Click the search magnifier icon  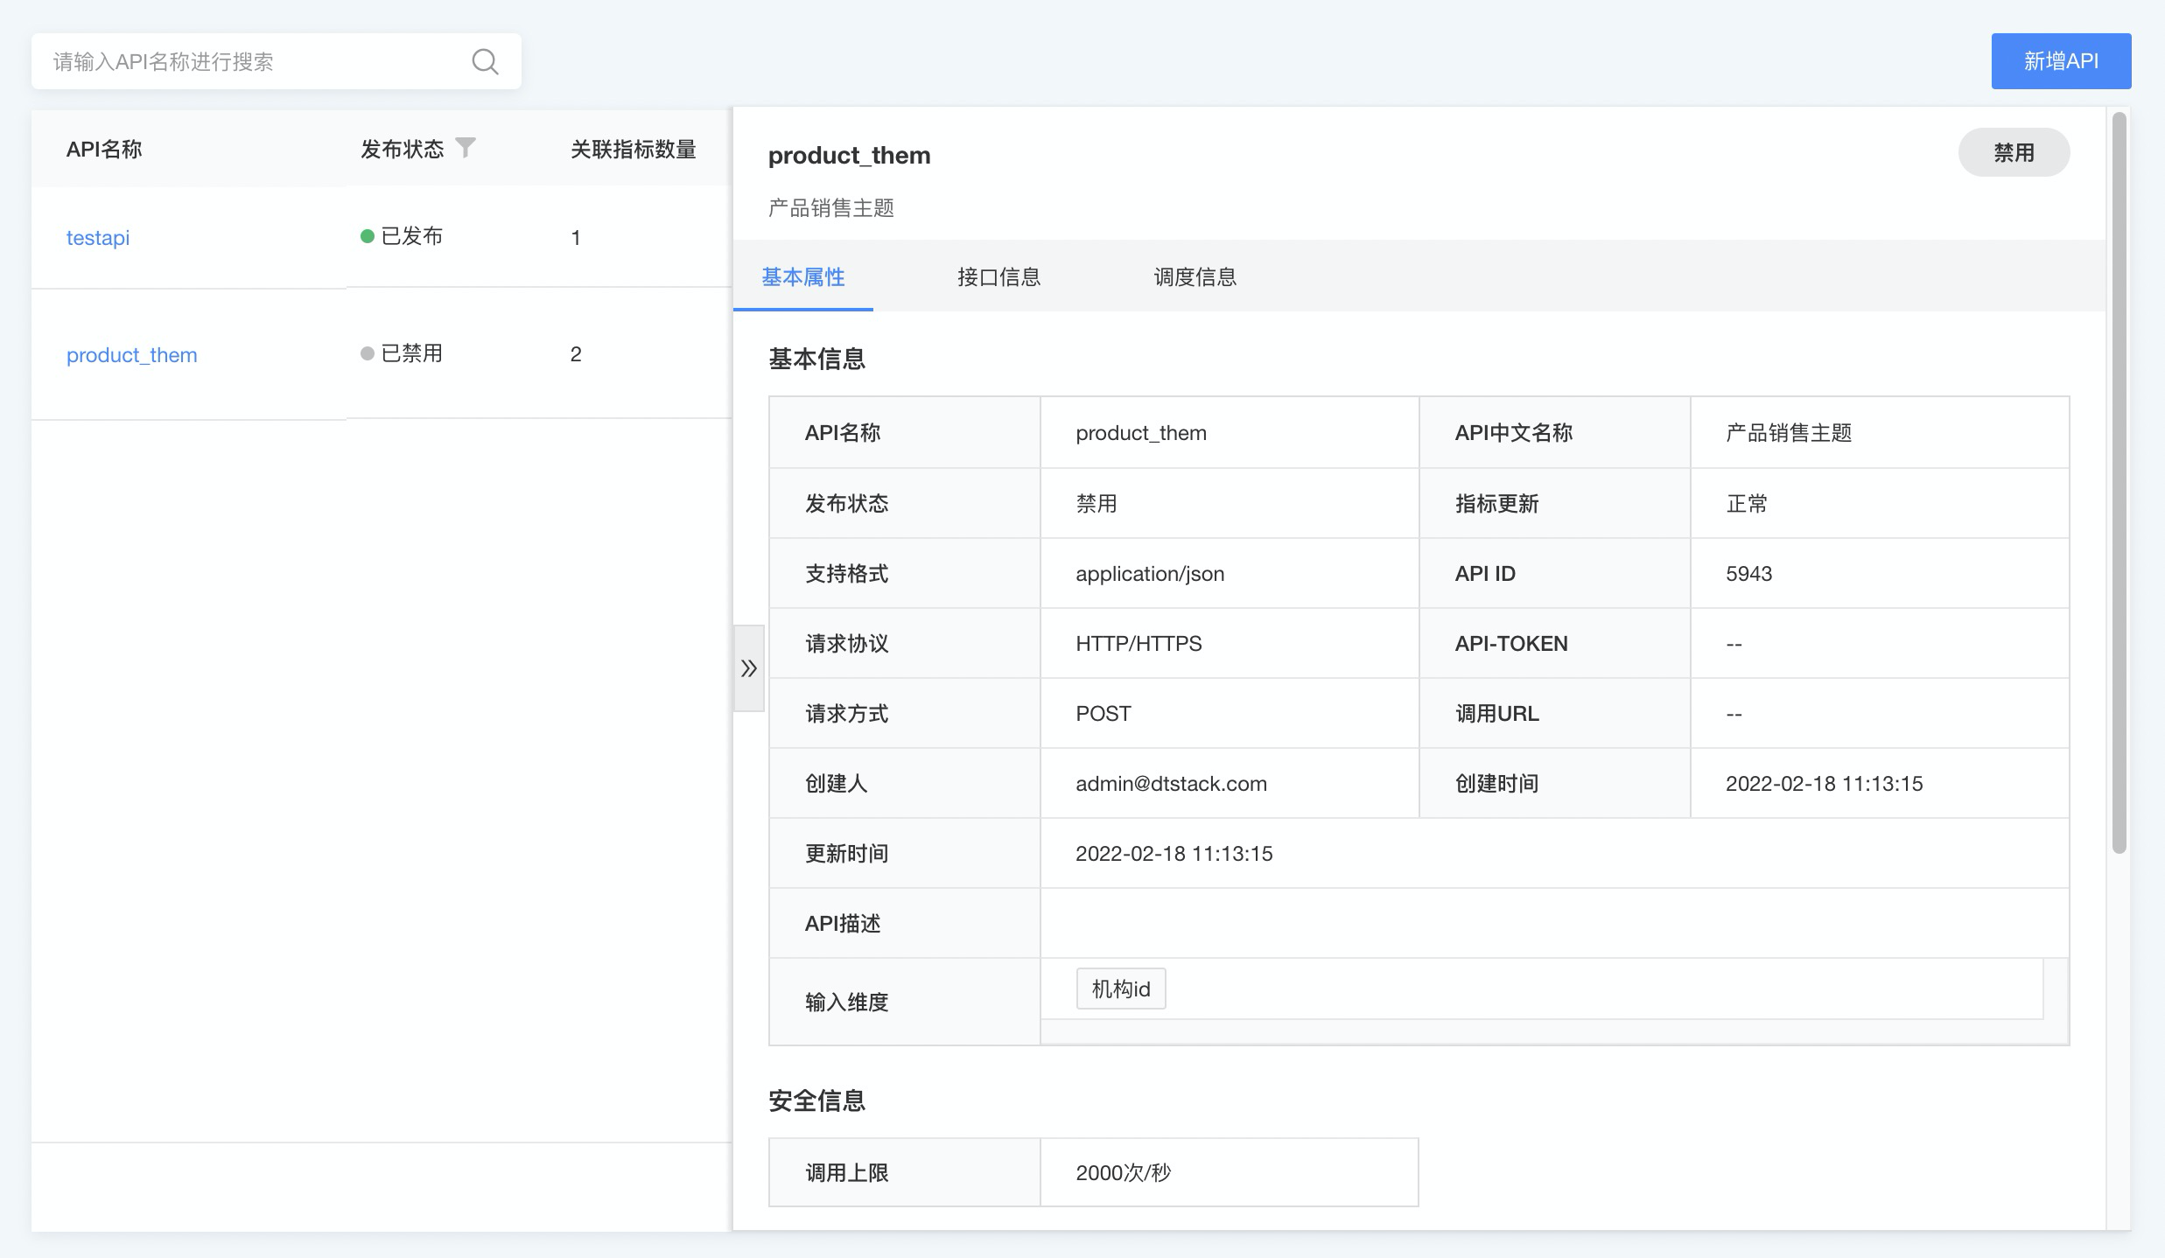(x=485, y=61)
